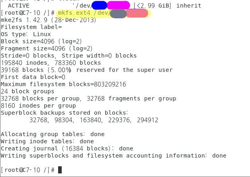Click the mke2fs 1.42.9 version line
250x177 pixels.
tap(49, 20)
